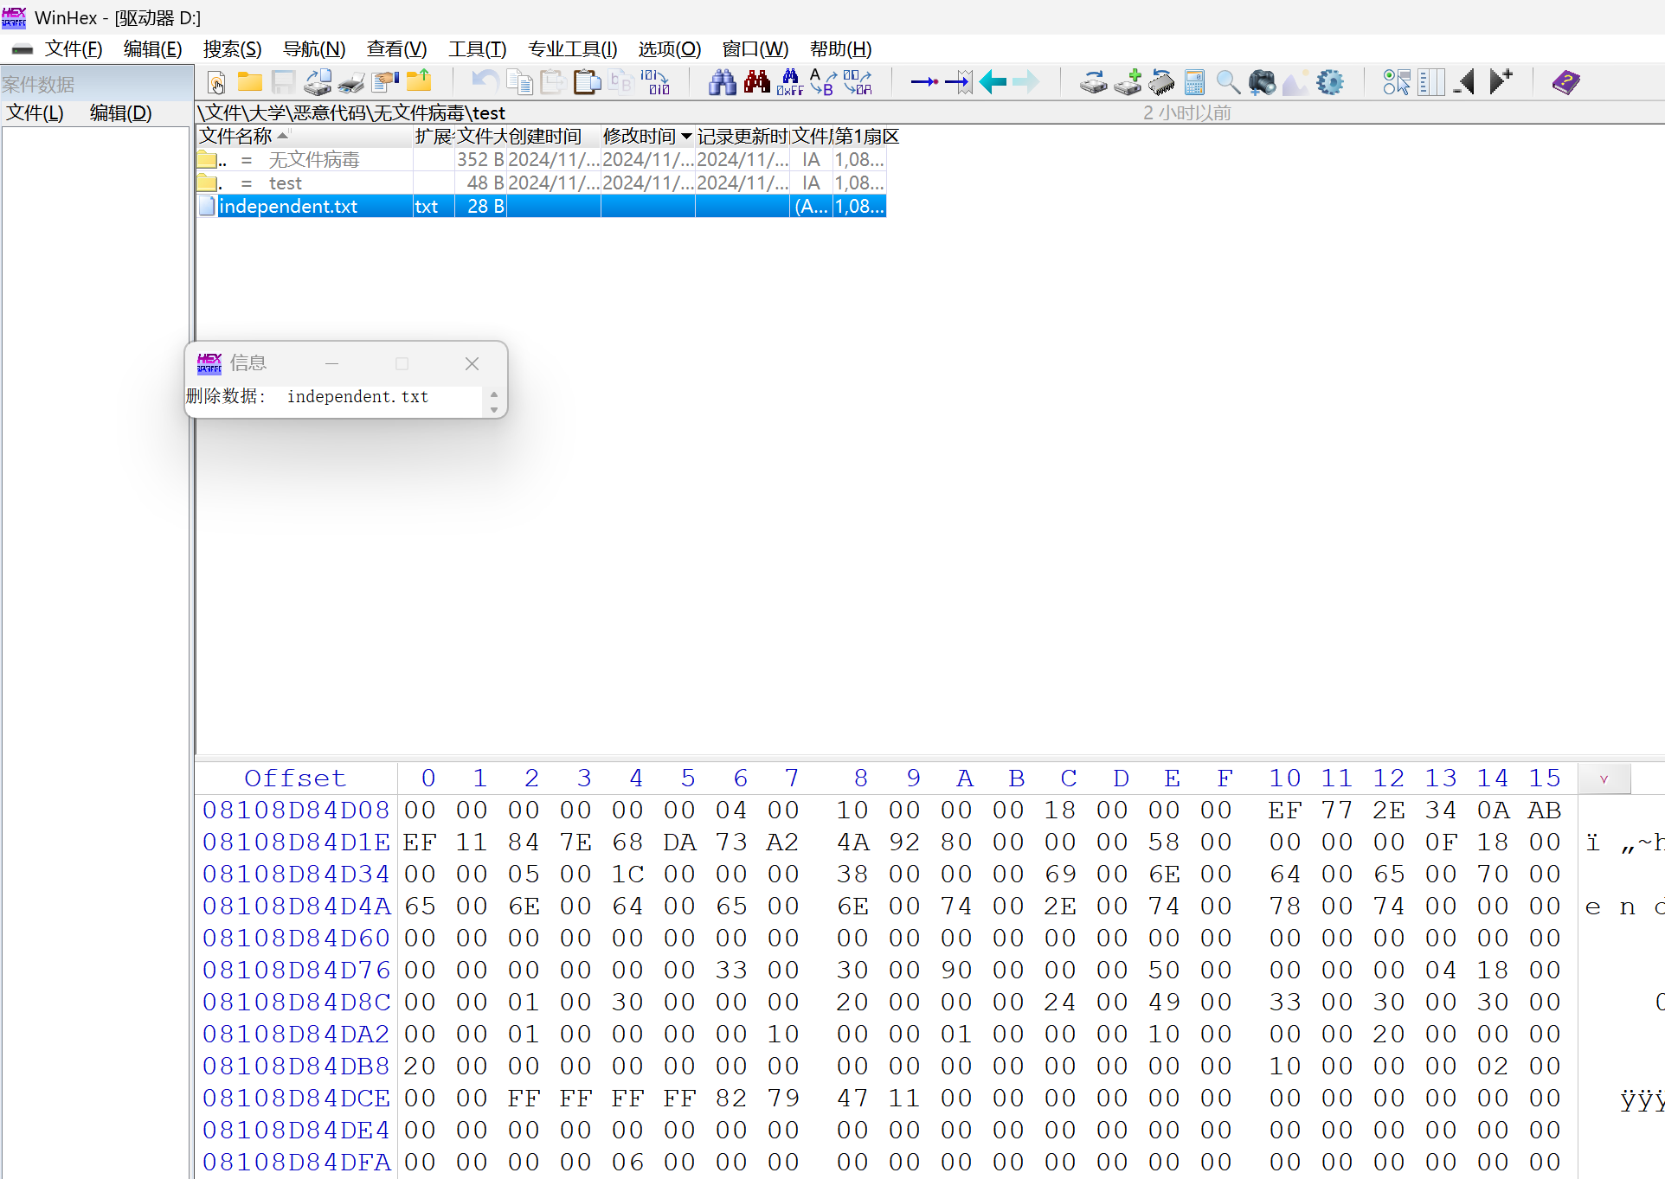
Task: Click the Offset column header in hex view
Action: tap(295, 779)
